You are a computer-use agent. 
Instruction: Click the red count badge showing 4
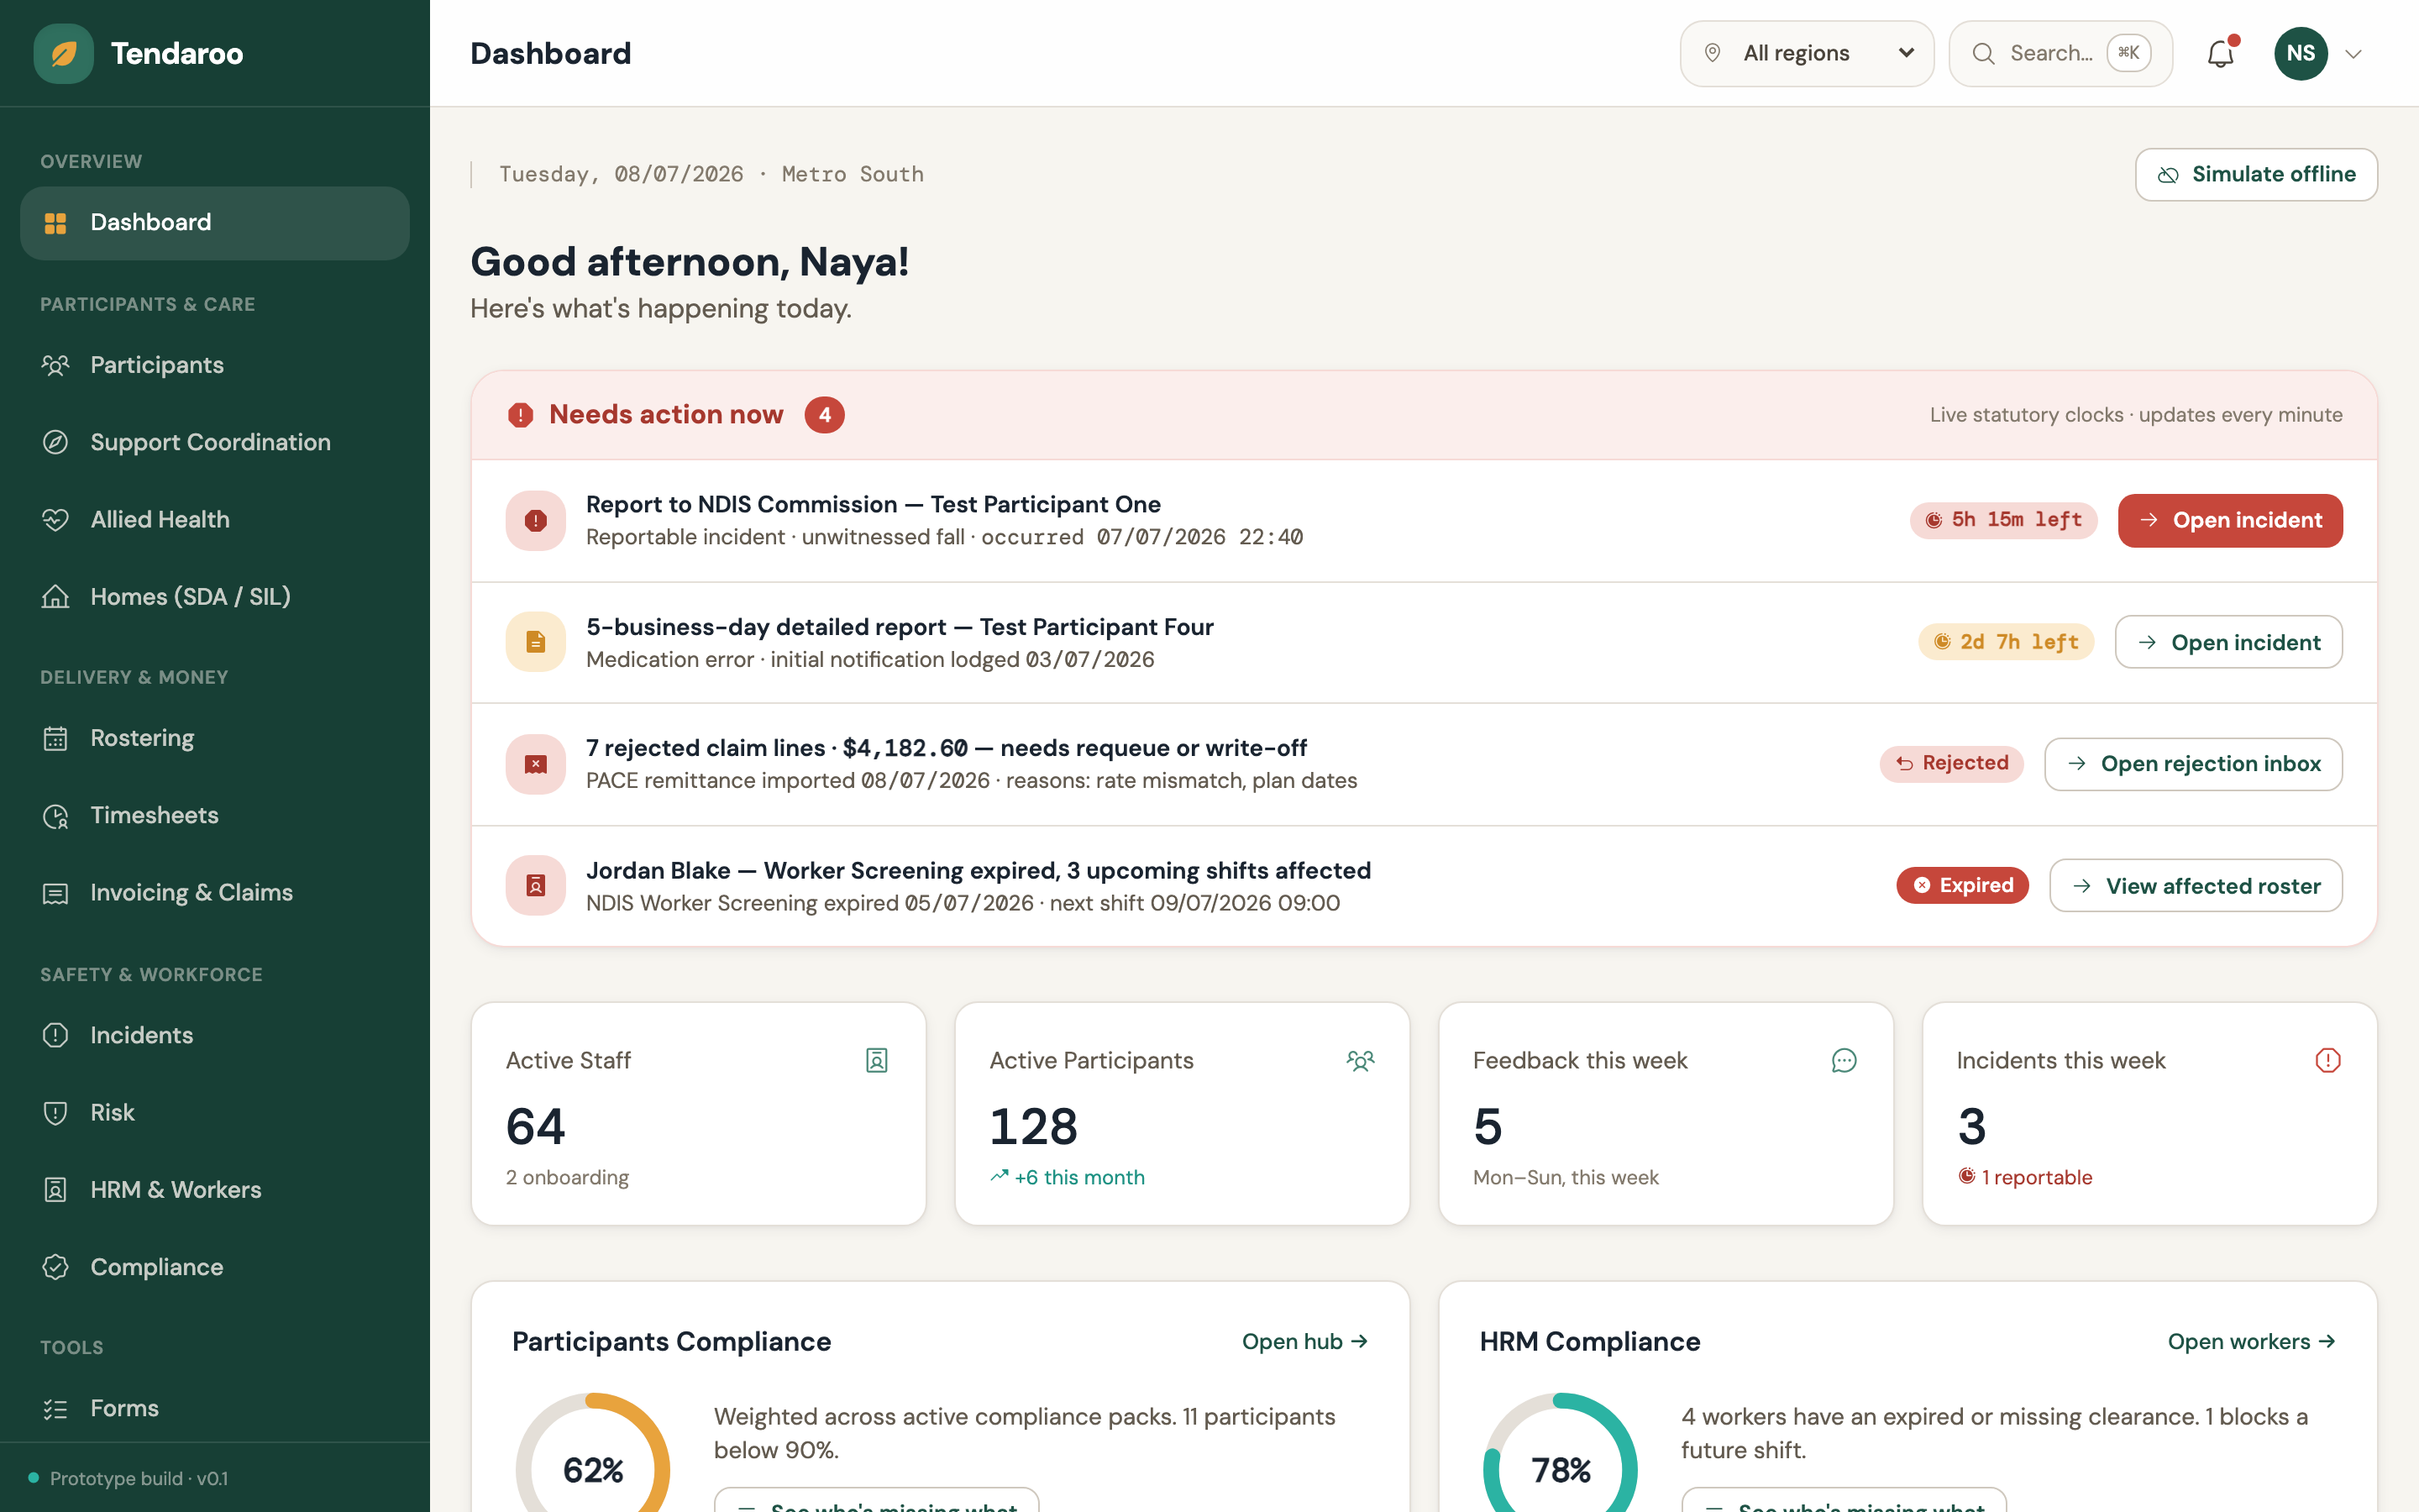[824, 415]
